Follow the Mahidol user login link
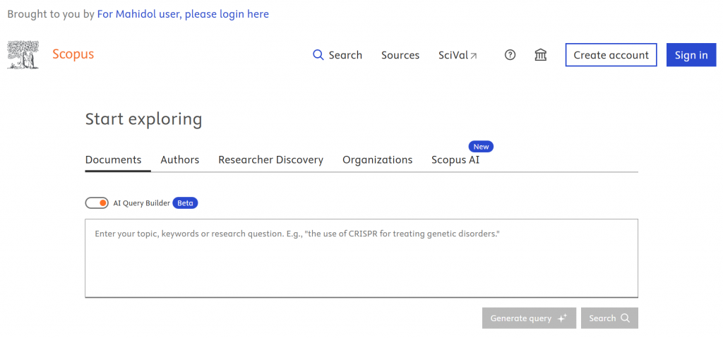 183,14
